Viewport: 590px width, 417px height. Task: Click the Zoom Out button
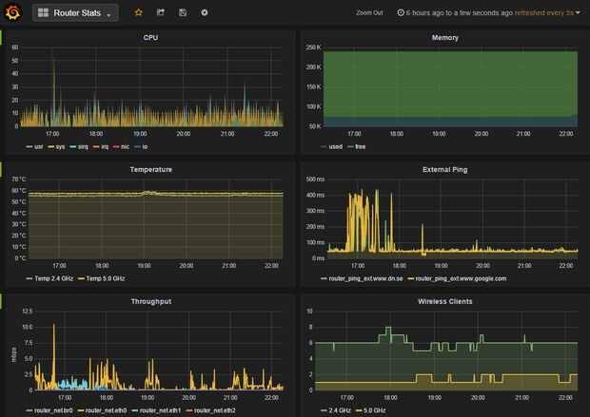369,12
